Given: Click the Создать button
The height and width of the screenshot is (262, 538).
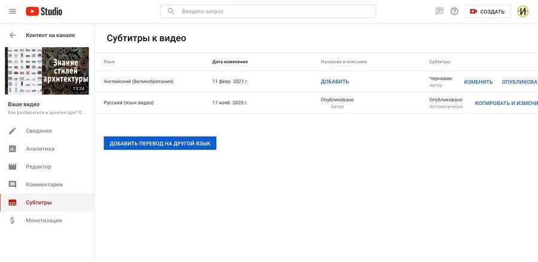Looking at the screenshot, I should pyautogui.click(x=488, y=11).
